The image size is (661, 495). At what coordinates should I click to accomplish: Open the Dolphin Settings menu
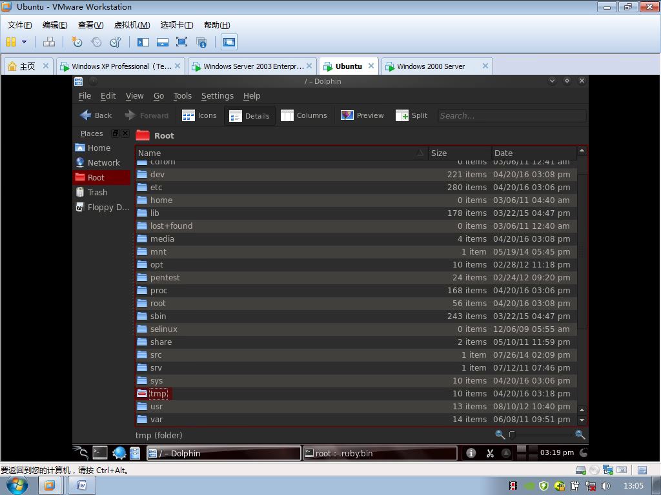click(x=217, y=96)
